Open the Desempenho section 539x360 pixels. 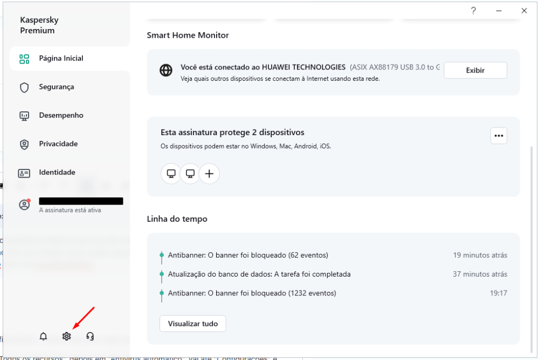coord(70,115)
